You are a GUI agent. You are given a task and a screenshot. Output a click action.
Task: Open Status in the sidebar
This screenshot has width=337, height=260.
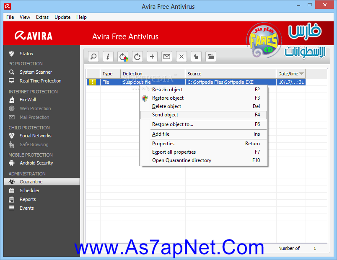tap(26, 54)
